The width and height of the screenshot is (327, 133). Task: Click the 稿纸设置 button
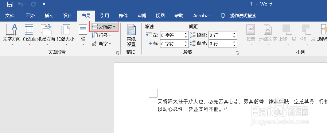tap(131, 35)
